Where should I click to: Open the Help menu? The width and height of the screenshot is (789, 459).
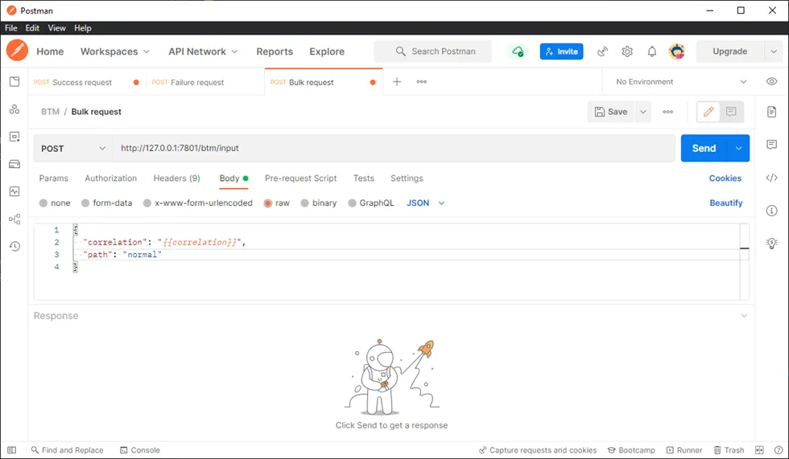(x=82, y=28)
